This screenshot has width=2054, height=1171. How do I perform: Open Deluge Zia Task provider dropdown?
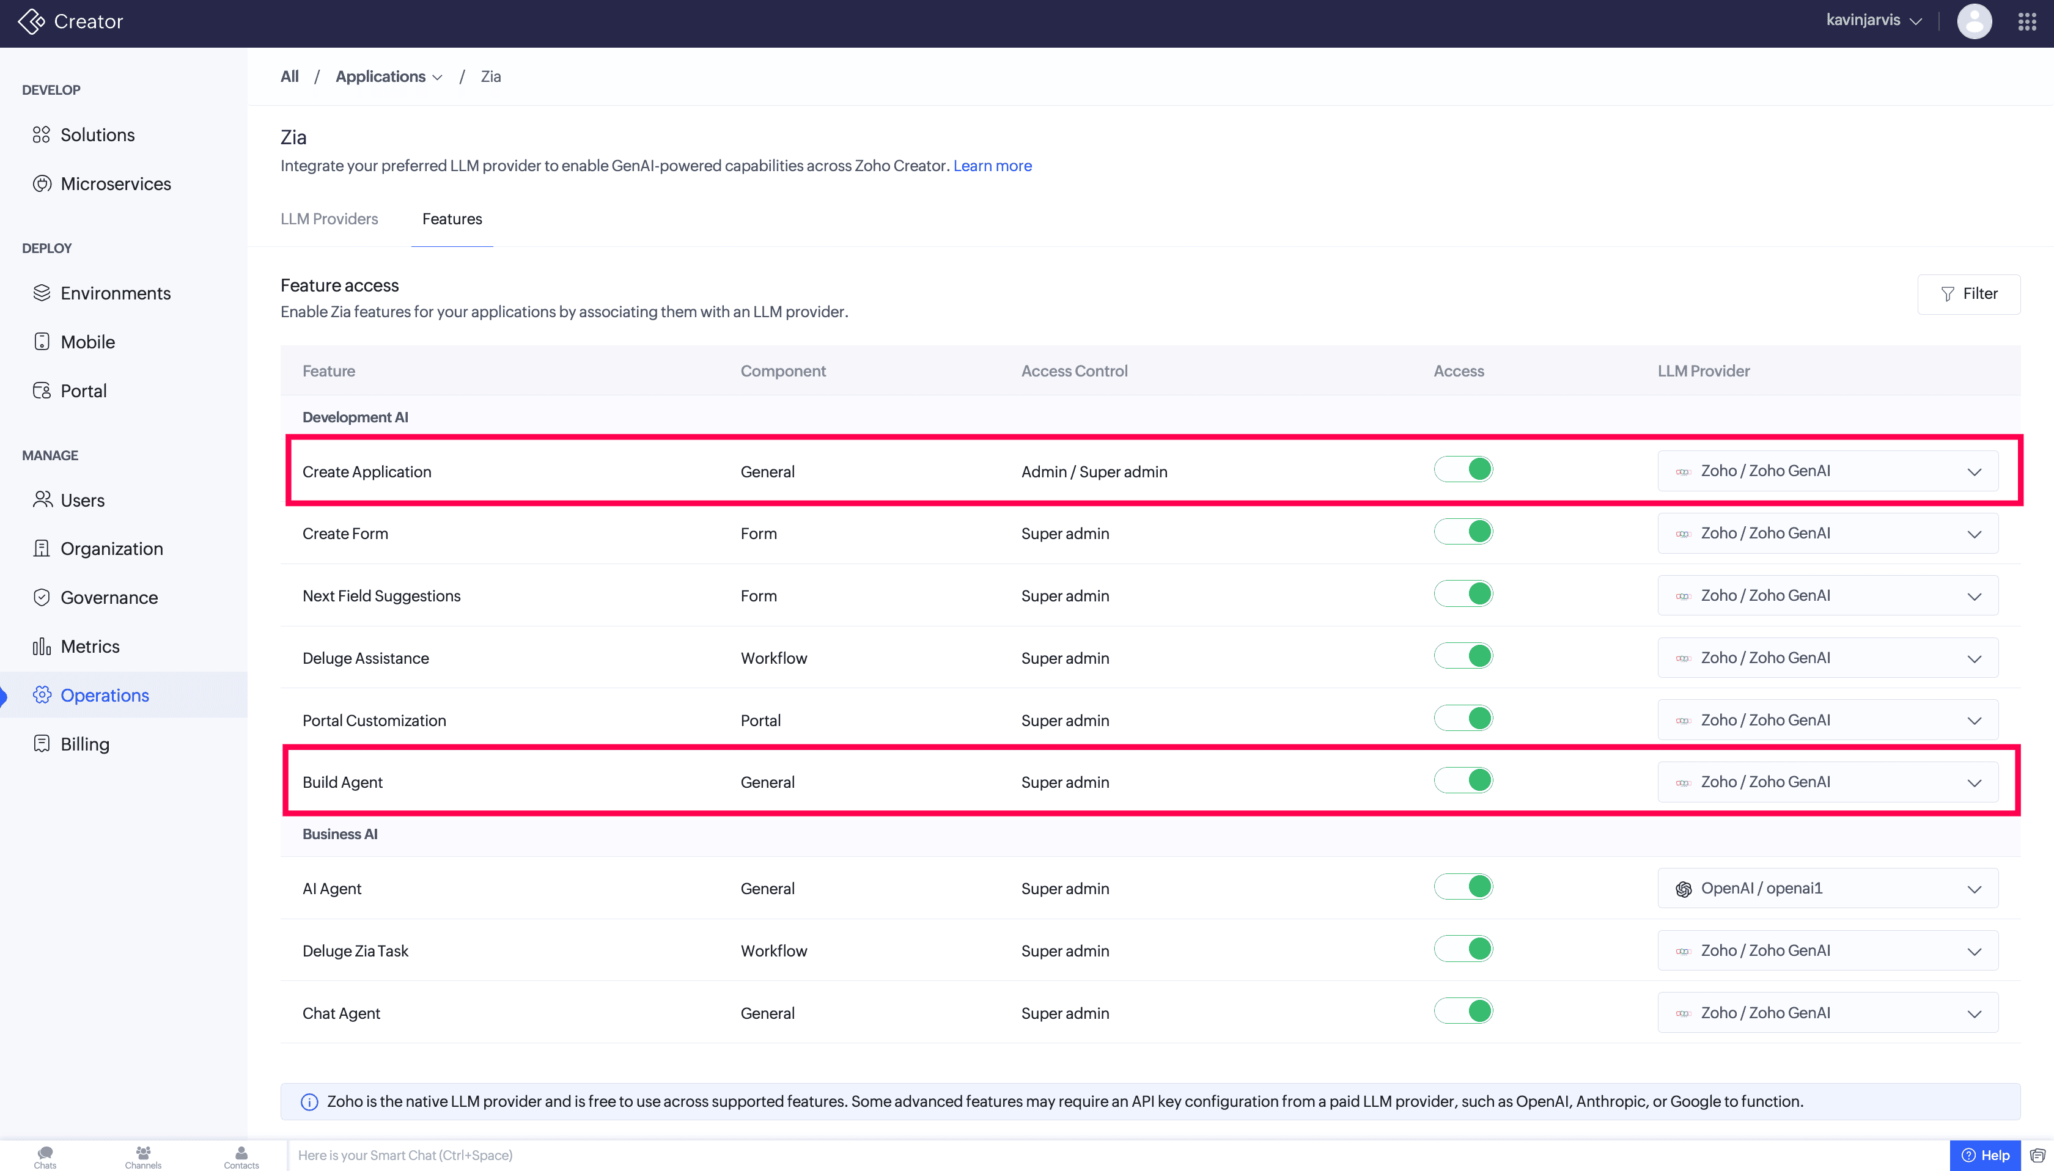1827,950
